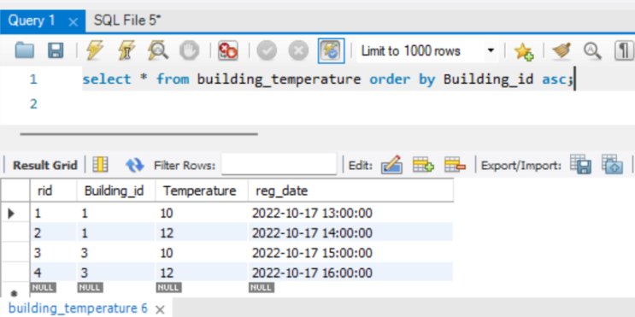Image resolution: width=635 pixels, height=317 pixels.
Task: Execute the query with lightning bolt icon
Action: (x=95, y=51)
